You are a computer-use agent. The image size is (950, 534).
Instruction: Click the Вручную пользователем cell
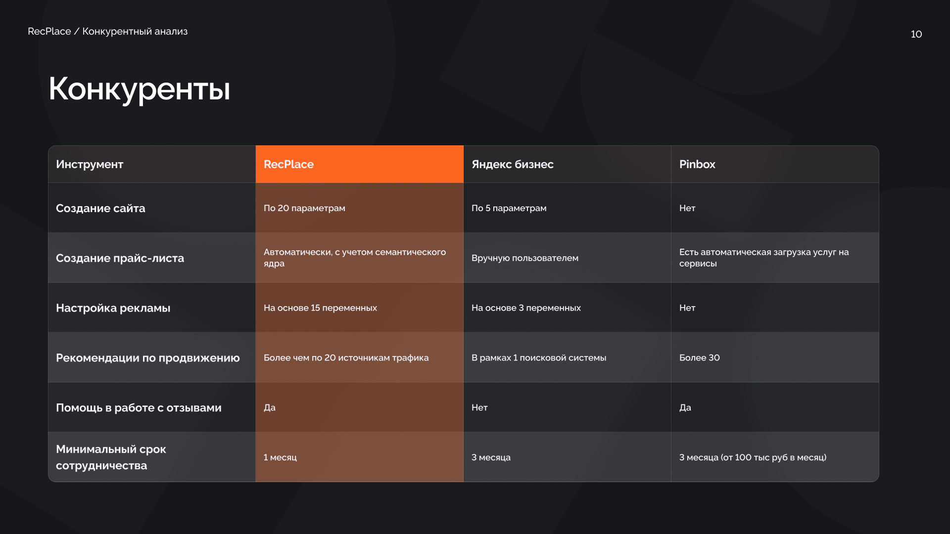click(x=524, y=258)
